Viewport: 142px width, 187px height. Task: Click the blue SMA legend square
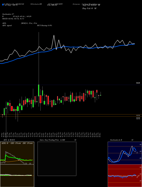click(x=3, y=5)
